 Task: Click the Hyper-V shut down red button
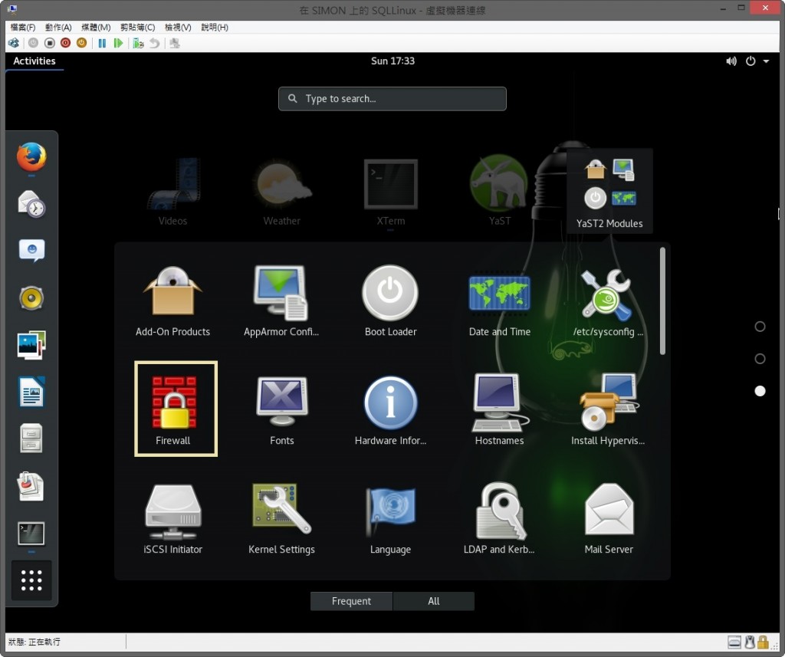point(65,43)
